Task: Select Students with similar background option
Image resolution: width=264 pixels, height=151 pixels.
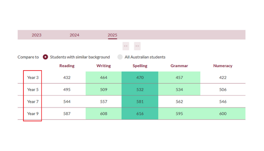Action: coord(46,57)
